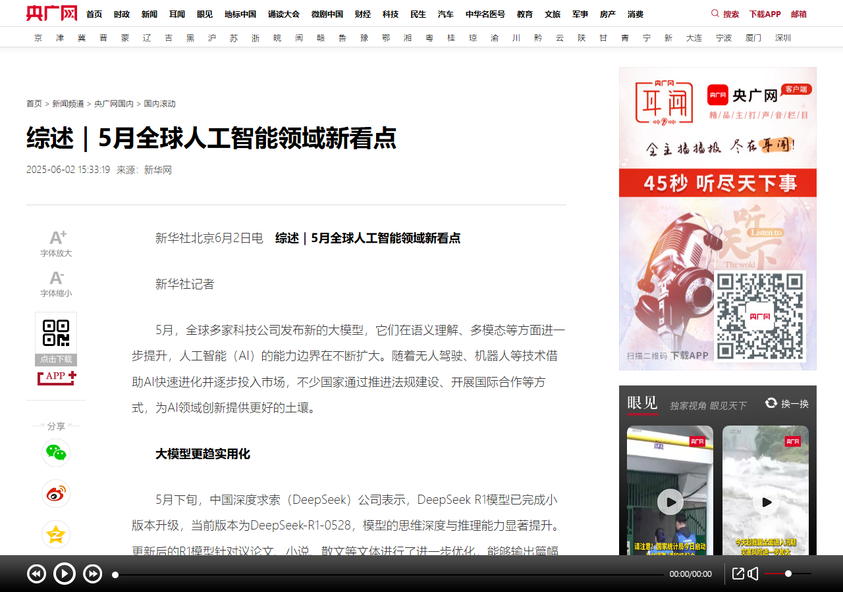Image resolution: width=843 pixels, height=592 pixels.
Task: Click 国内滚动 breadcrumb link
Action: [160, 104]
